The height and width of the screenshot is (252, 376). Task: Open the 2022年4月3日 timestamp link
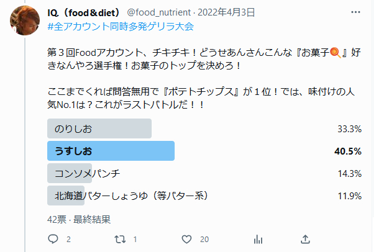(x=226, y=12)
